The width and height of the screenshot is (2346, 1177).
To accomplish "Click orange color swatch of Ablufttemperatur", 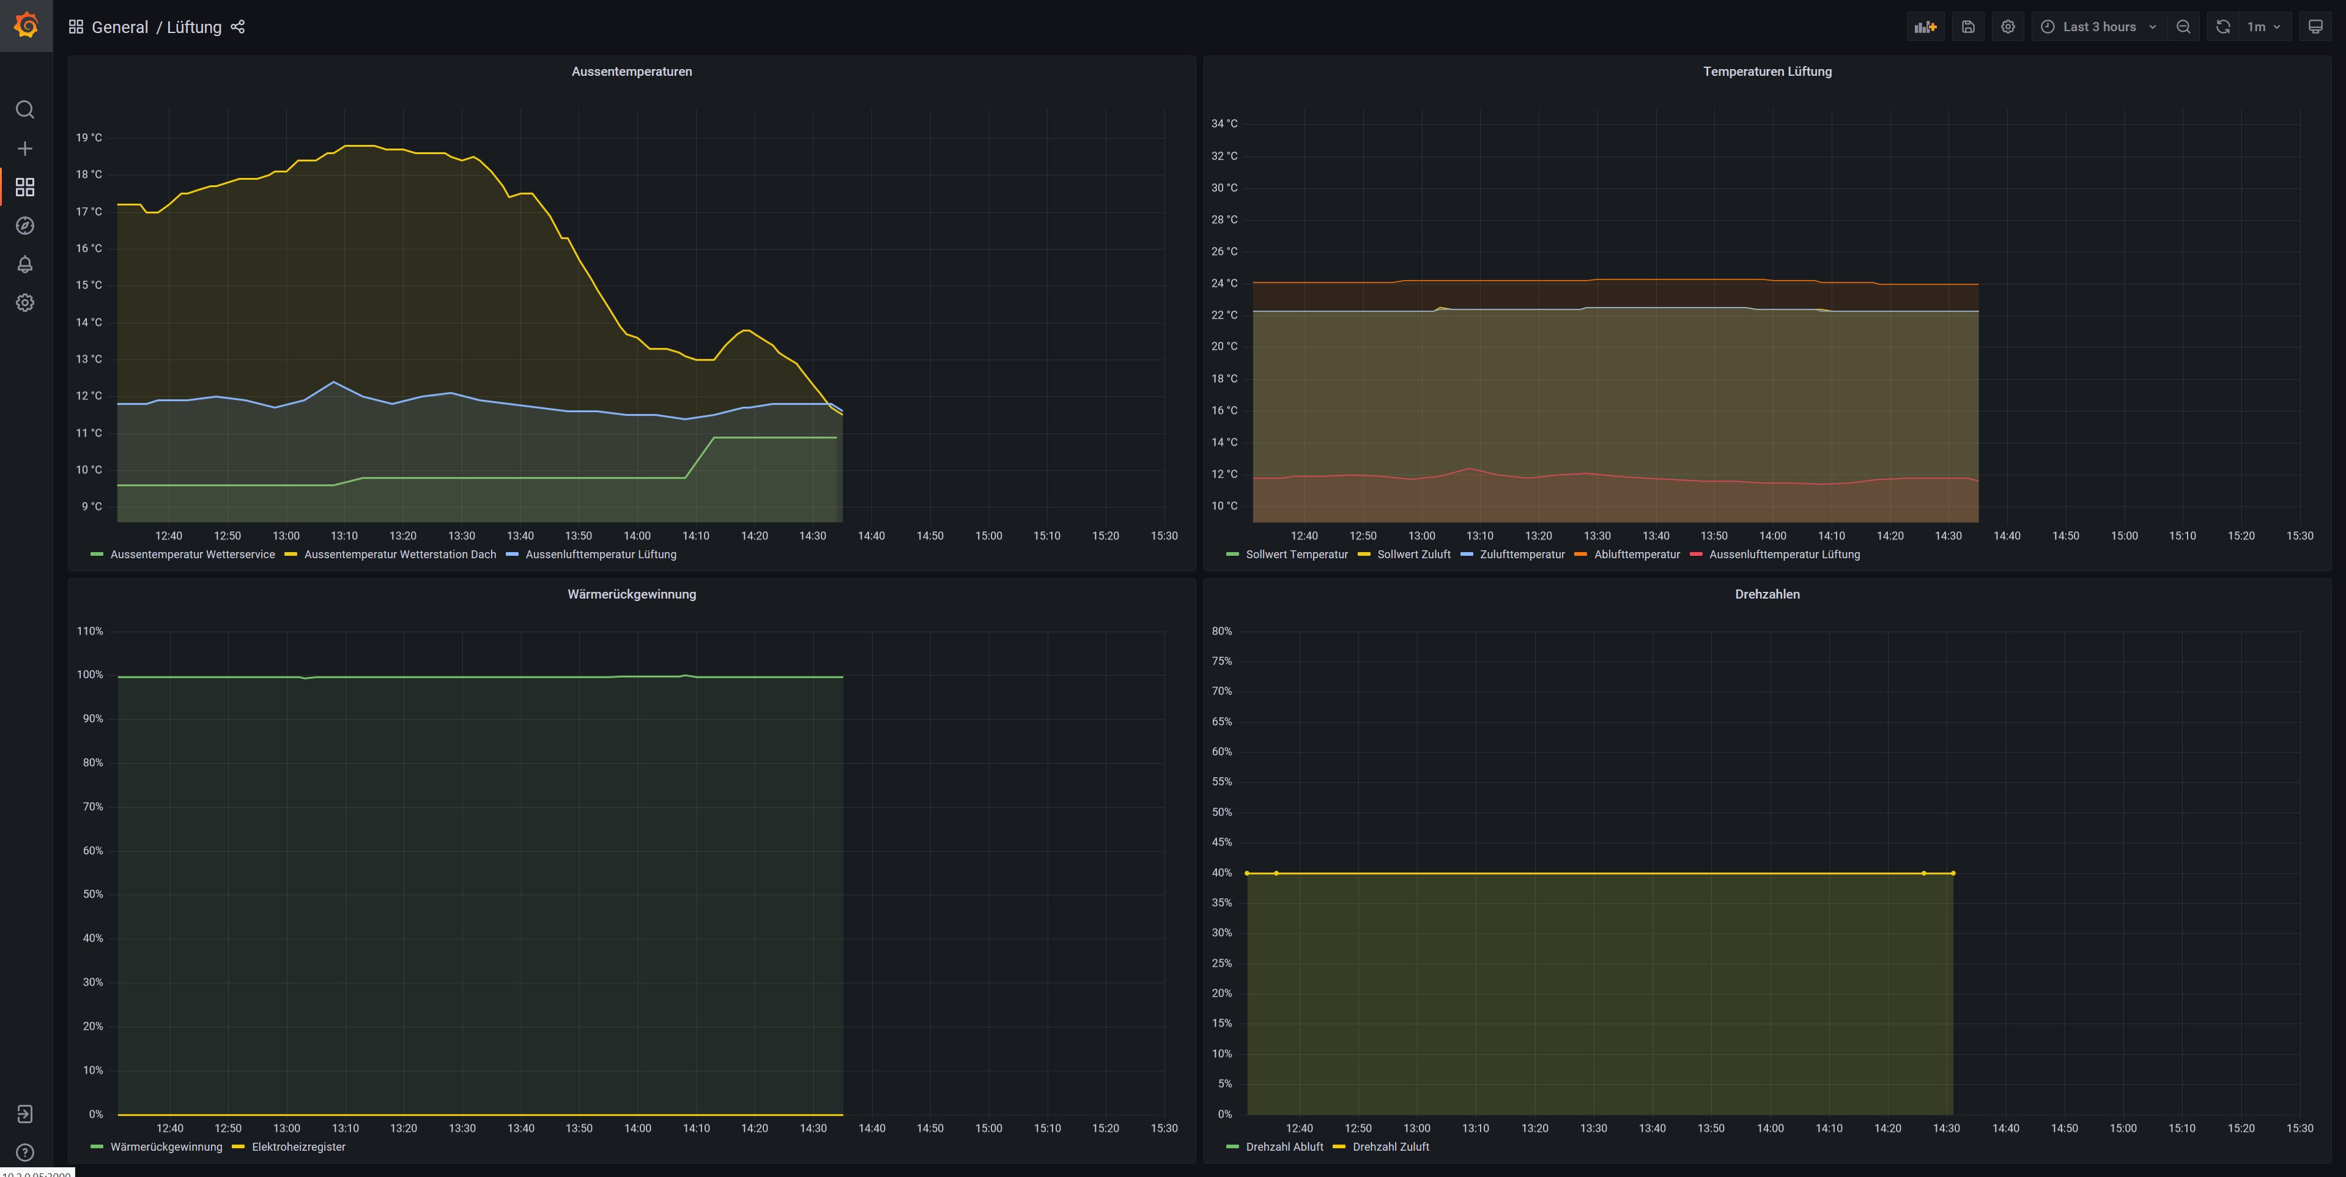I will point(1580,555).
